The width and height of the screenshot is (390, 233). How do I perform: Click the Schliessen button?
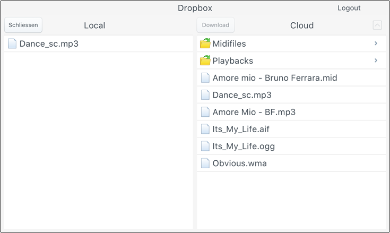click(23, 25)
